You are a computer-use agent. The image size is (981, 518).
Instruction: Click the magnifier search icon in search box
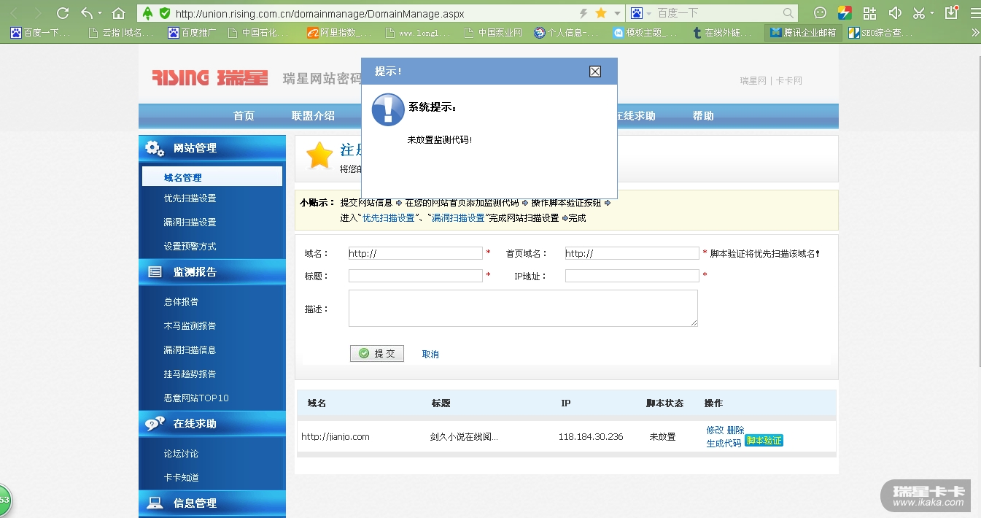[788, 13]
